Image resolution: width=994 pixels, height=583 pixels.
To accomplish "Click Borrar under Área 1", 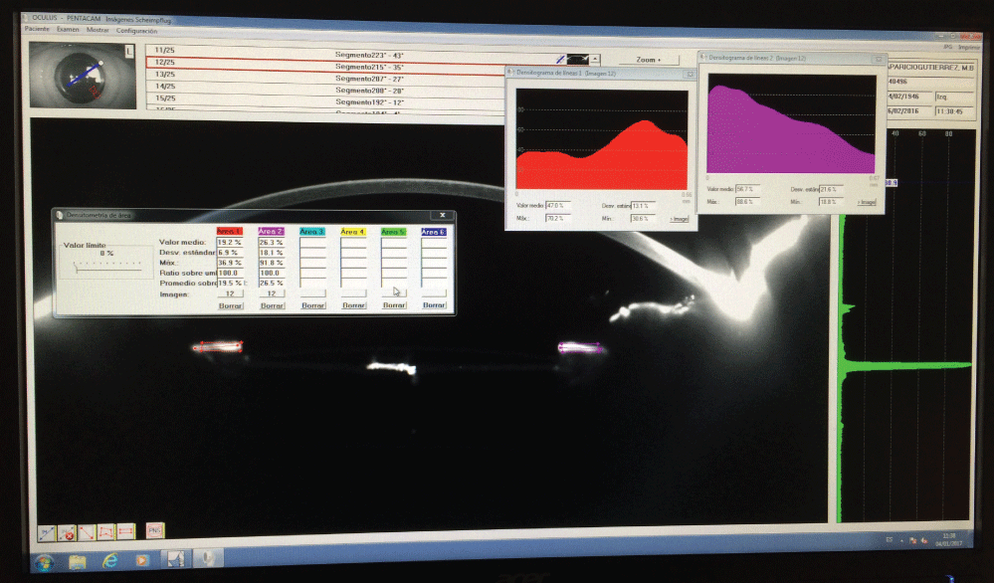I will (231, 305).
